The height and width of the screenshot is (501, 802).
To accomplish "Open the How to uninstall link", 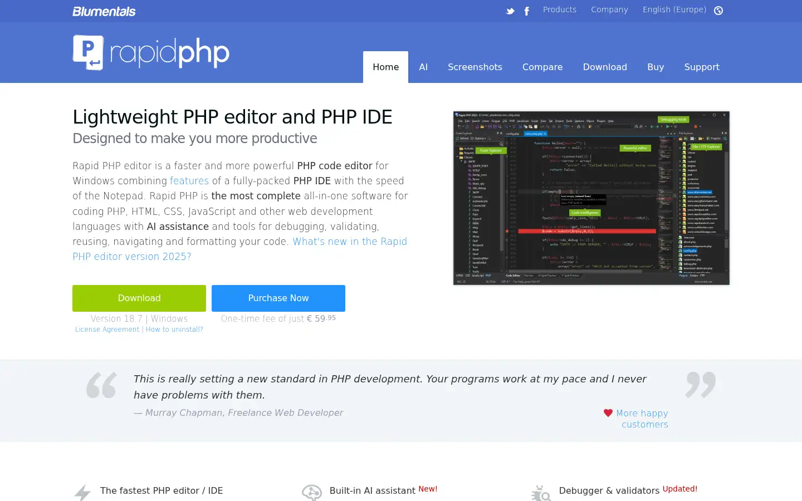I will 174,330.
